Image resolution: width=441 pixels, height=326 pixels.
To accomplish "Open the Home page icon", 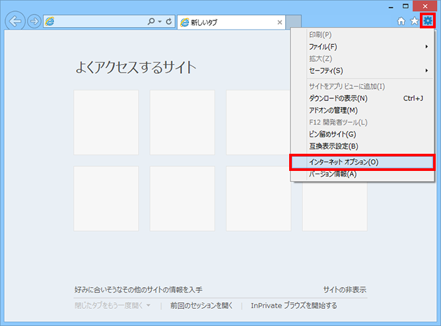I will (401, 21).
